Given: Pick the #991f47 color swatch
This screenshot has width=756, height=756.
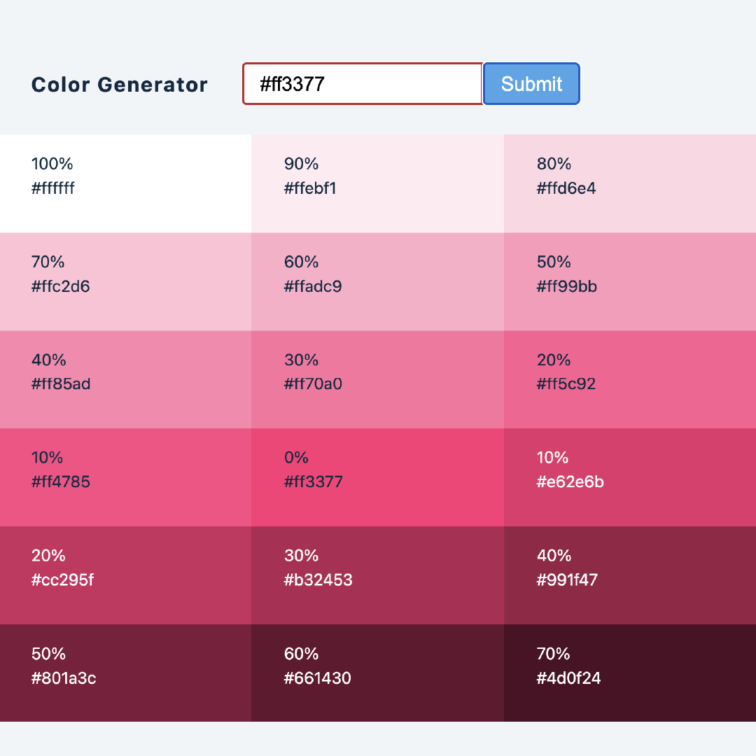Looking at the screenshot, I should pyautogui.click(x=629, y=575).
